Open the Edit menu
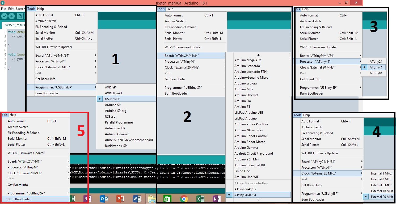Image resolution: width=396 pixels, height=204 pixels. (x=11, y=9)
